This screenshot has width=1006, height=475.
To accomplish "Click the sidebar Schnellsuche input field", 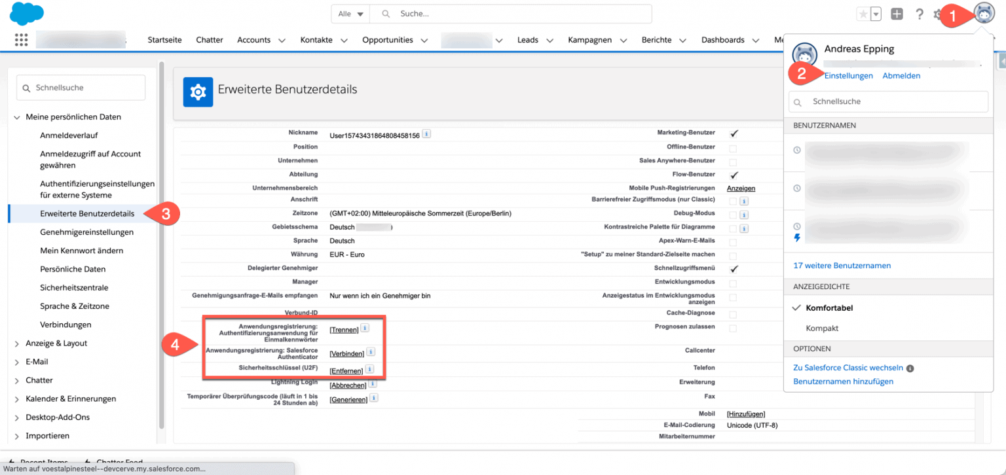I will pyautogui.click(x=81, y=87).
